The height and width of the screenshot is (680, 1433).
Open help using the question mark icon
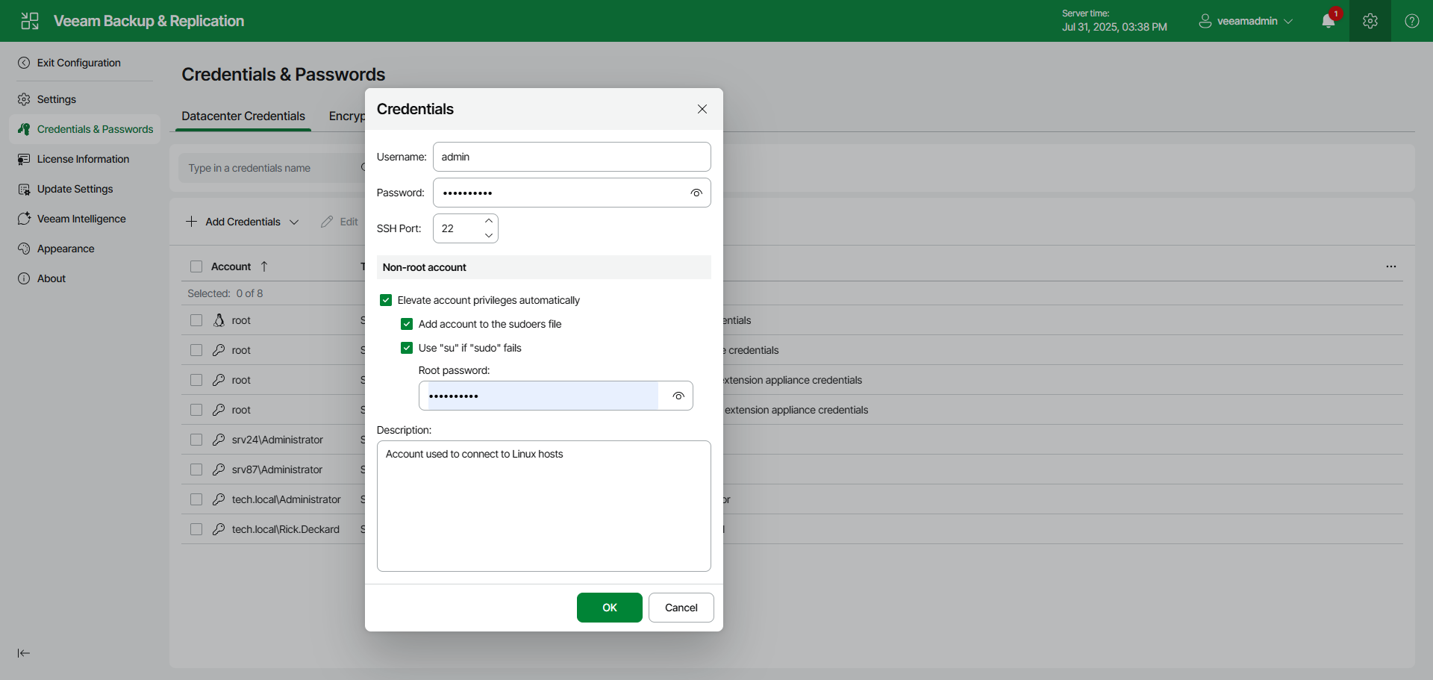[1411, 21]
